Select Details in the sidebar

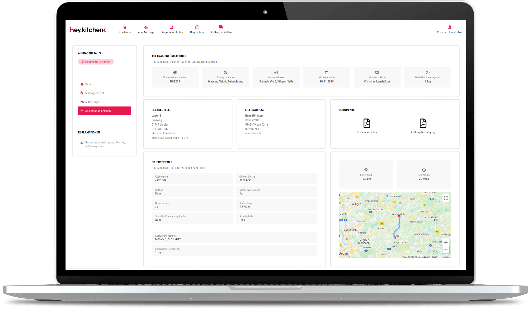coord(89,84)
